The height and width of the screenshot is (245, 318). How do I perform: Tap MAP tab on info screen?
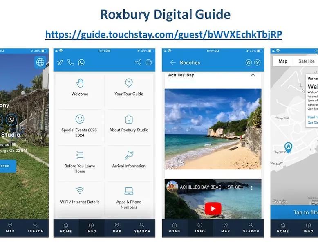[117, 228]
